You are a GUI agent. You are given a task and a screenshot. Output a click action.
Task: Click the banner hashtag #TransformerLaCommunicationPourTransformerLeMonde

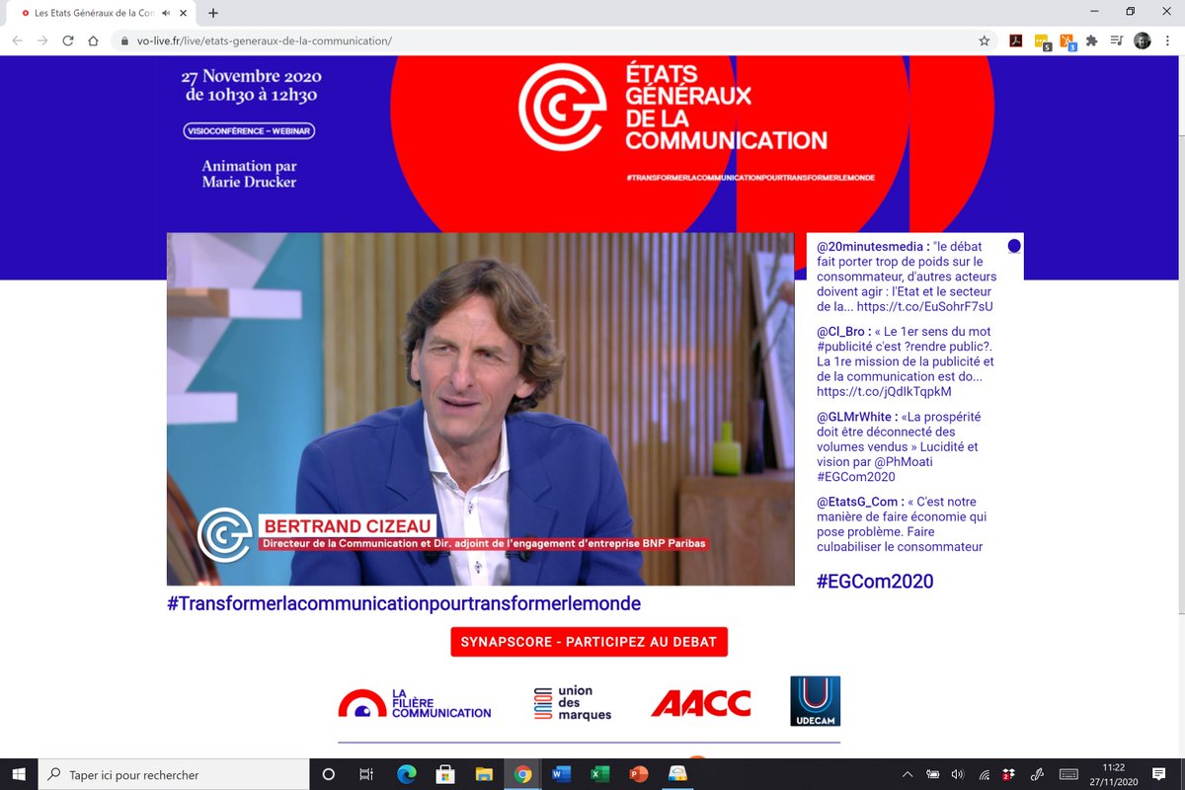[x=750, y=177]
